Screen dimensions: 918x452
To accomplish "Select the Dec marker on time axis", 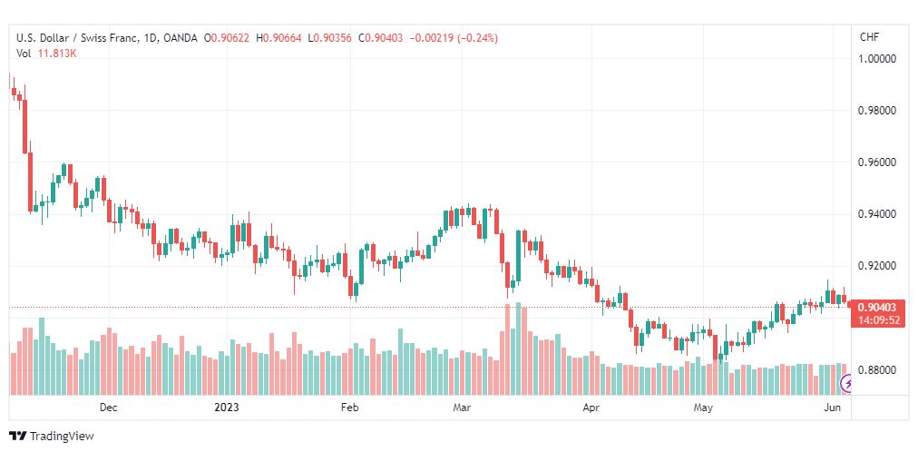I will coord(108,407).
